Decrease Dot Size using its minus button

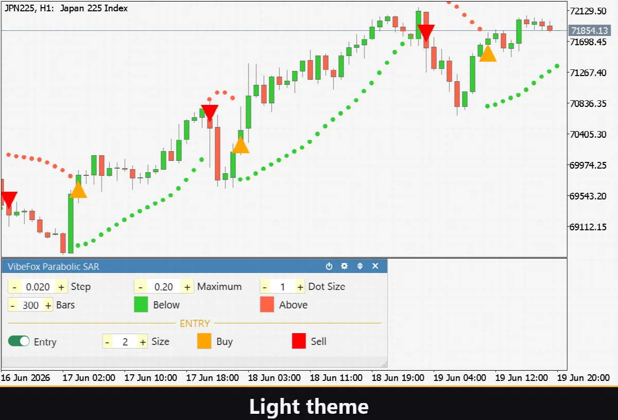click(x=266, y=287)
